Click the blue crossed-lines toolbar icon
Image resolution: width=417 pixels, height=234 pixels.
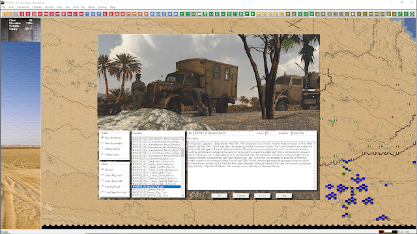click(x=93, y=14)
